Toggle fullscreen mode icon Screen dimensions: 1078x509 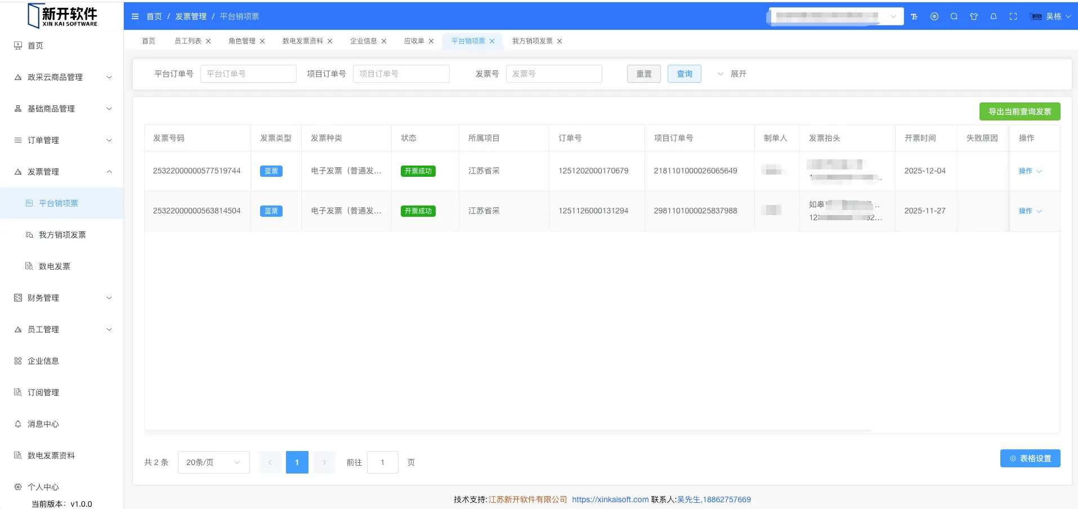click(x=1013, y=17)
